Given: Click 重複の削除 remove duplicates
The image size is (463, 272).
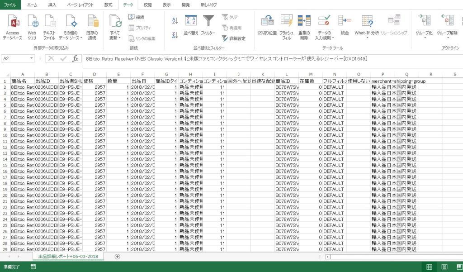Looking at the screenshot, I should coord(304,27).
